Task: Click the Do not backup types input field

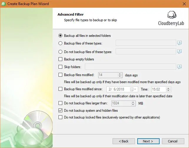Action: (146, 51)
